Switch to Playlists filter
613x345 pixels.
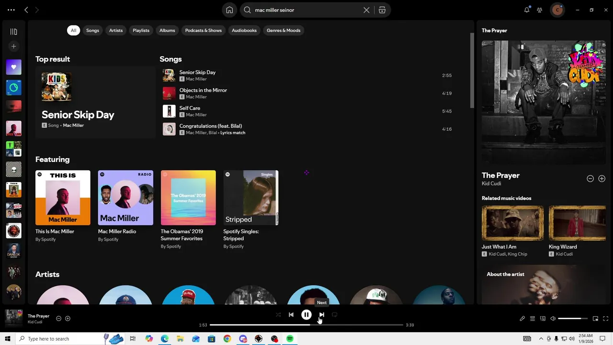[x=141, y=30]
